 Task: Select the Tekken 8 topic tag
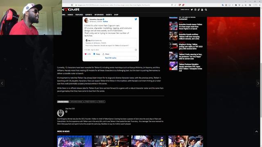pyautogui.click(x=101, y=102)
